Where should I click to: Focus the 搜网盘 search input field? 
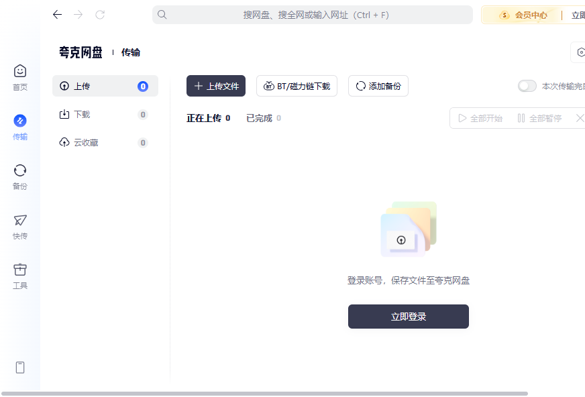[312, 15]
